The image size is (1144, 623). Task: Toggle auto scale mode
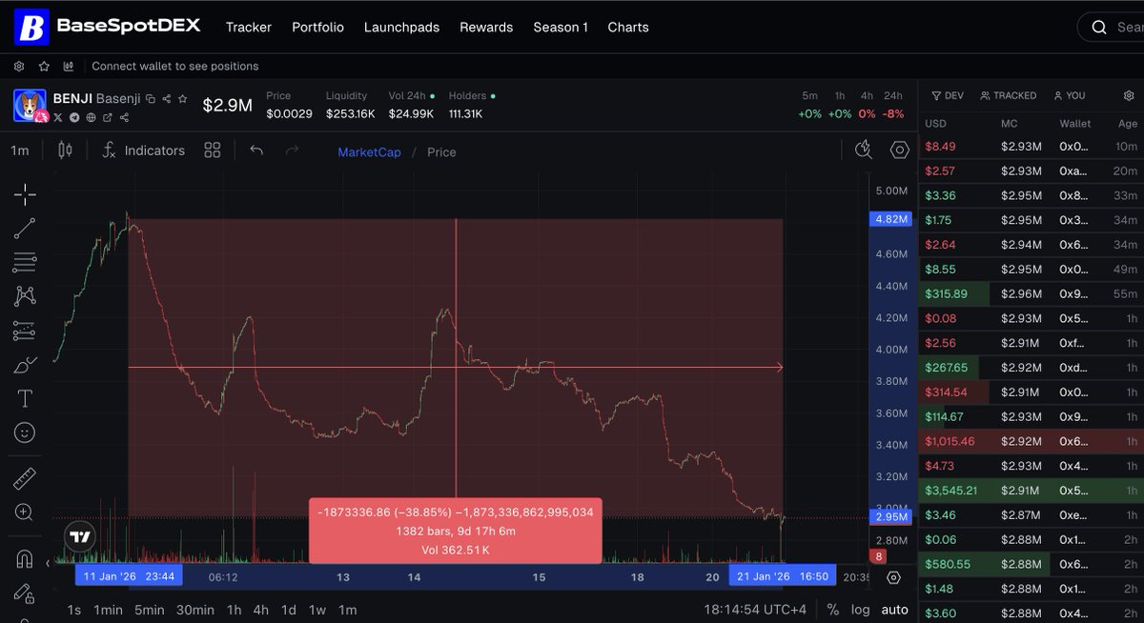coord(894,610)
